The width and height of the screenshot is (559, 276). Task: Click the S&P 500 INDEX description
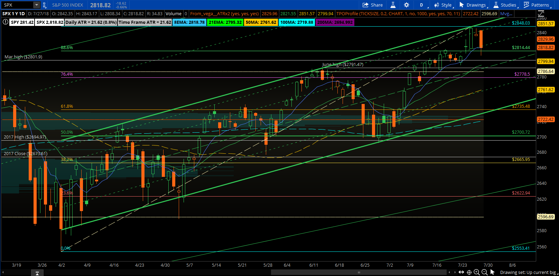pyautogui.click(x=68, y=5)
